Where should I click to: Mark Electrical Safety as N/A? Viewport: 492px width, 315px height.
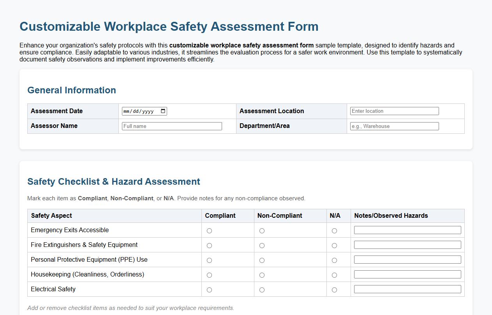(x=334, y=290)
